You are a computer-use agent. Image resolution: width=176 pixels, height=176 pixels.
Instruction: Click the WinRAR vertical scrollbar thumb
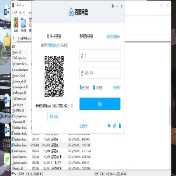coord(170,116)
